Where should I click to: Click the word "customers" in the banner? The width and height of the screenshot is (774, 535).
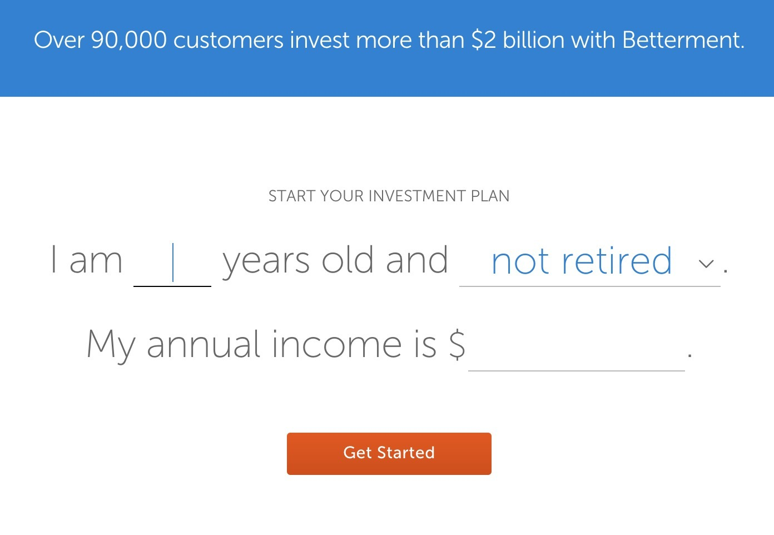(229, 40)
